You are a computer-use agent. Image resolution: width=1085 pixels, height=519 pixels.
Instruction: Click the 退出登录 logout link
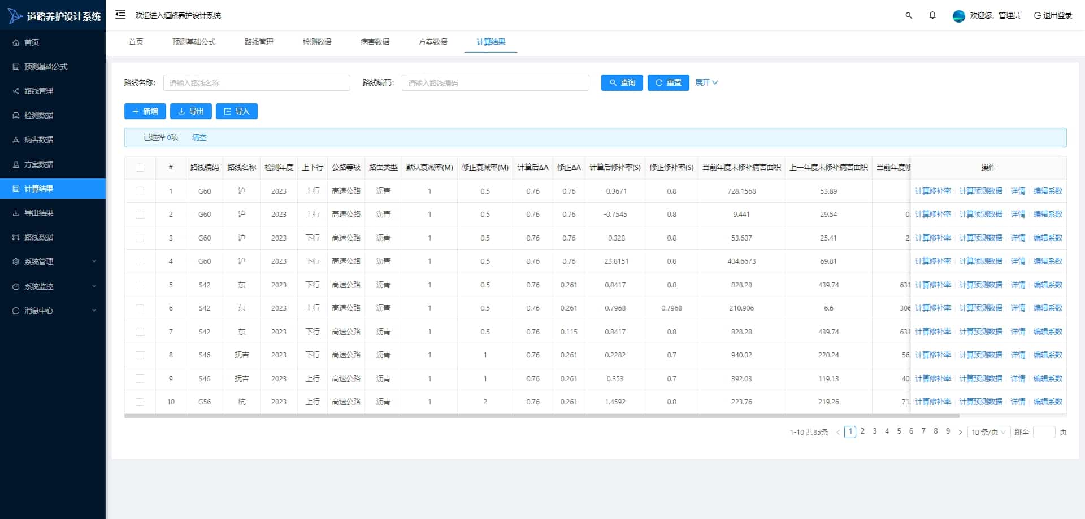[x=1053, y=15]
